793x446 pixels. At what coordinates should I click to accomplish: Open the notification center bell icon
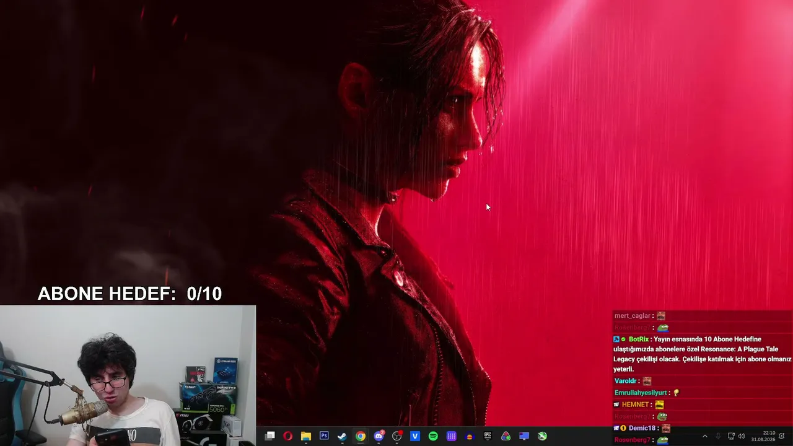click(782, 436)
